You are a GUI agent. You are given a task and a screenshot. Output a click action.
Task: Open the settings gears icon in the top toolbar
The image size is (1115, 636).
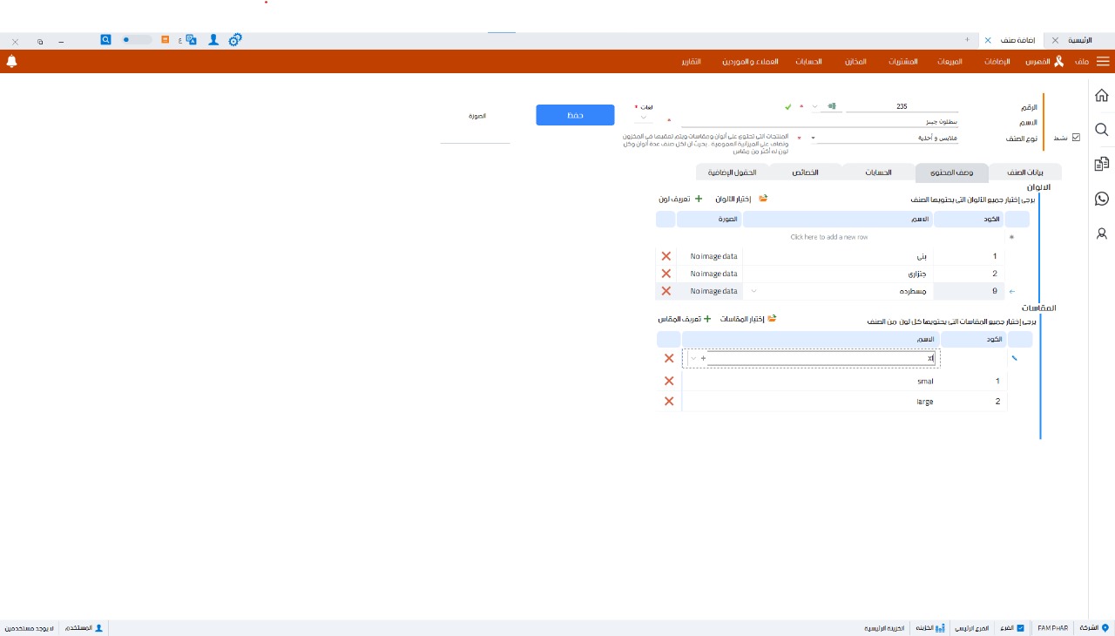click(235, 40)
